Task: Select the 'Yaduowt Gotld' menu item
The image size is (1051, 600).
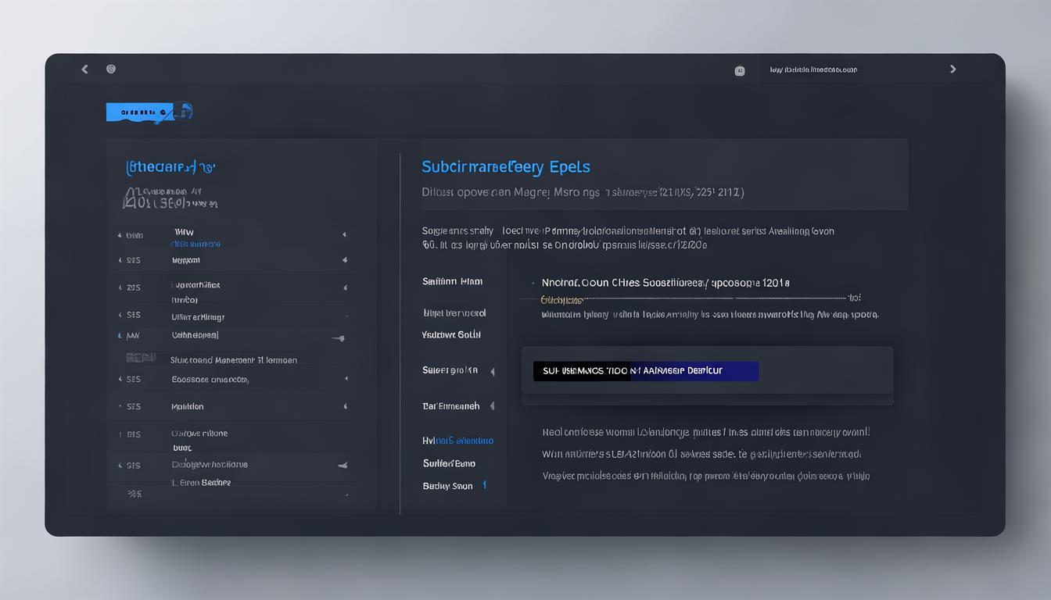Action: click(x=451, y=334)
